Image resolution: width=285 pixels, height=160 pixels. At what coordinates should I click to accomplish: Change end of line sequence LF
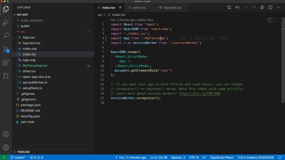[204, 157]
